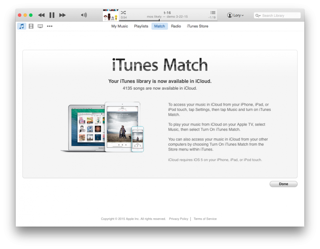Go to the iTunes Store tab
Screen dimensions: 320x249
coord(198,26)
